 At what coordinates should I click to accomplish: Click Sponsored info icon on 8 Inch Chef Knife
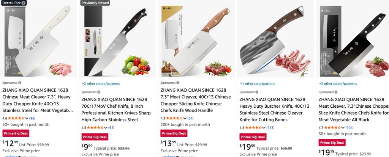(99, 92)
